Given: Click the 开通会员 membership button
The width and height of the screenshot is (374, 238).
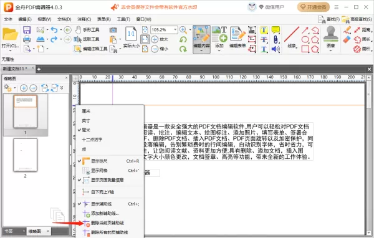Looking at the screenshot, I should click(x=313, y=7).
